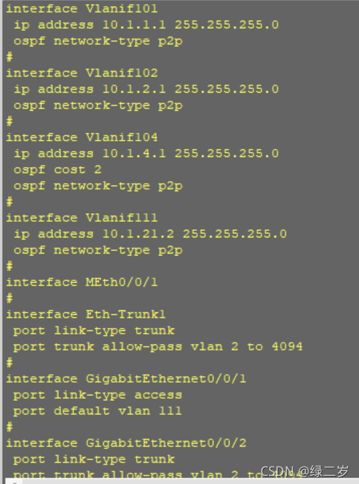Click the 'interface Vlanif104' line
This screenshot has height=484, width=359.
(x=82, y=137)
